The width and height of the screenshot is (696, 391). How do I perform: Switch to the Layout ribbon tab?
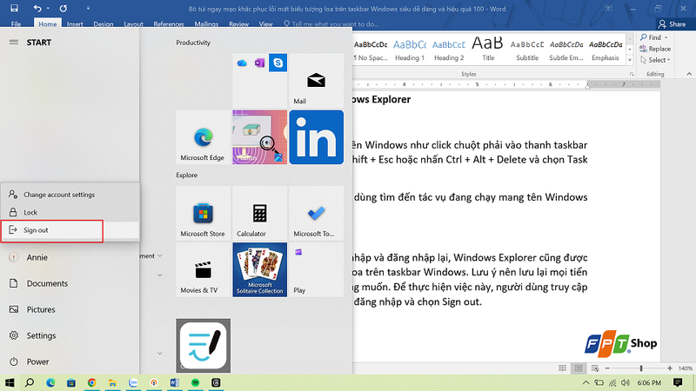(133, 24)
